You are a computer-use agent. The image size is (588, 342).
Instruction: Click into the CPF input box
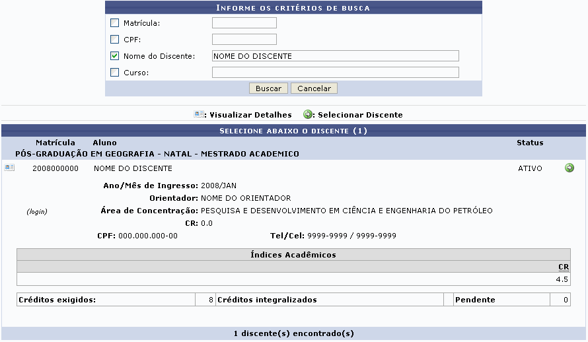click(244, 40)
